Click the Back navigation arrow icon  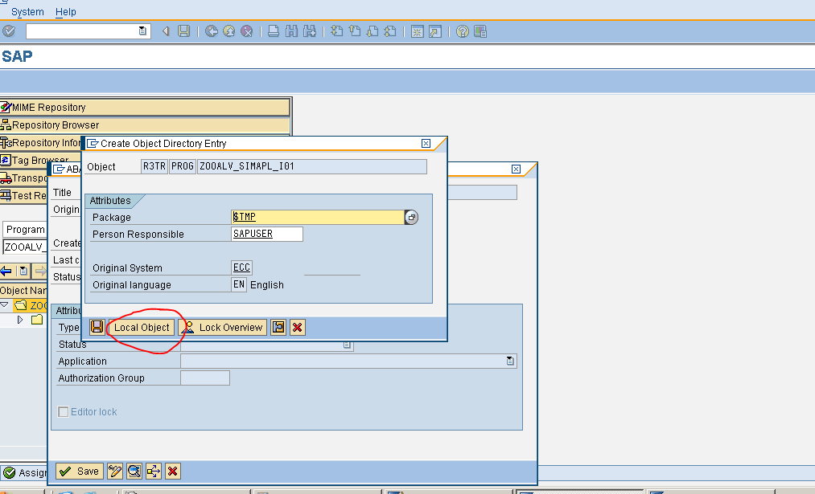[x=211, y=31]
